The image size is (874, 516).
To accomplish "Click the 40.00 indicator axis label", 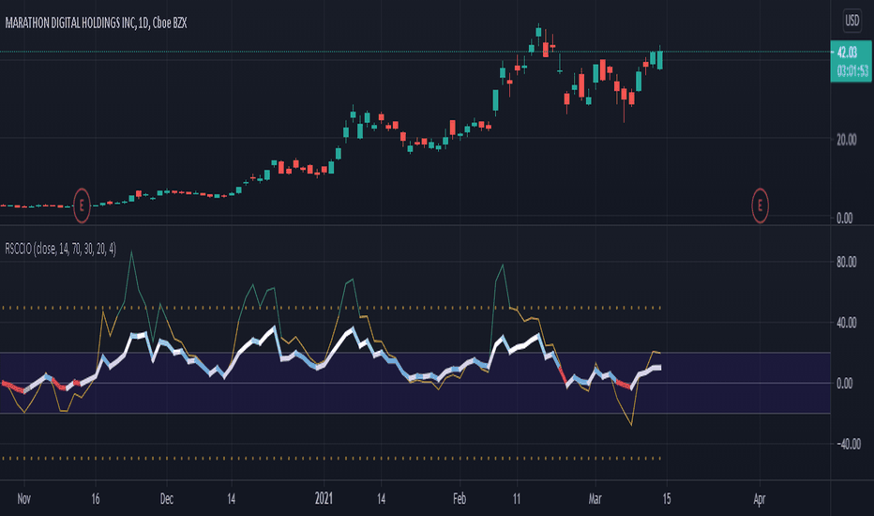I will [x=846, y=323].
